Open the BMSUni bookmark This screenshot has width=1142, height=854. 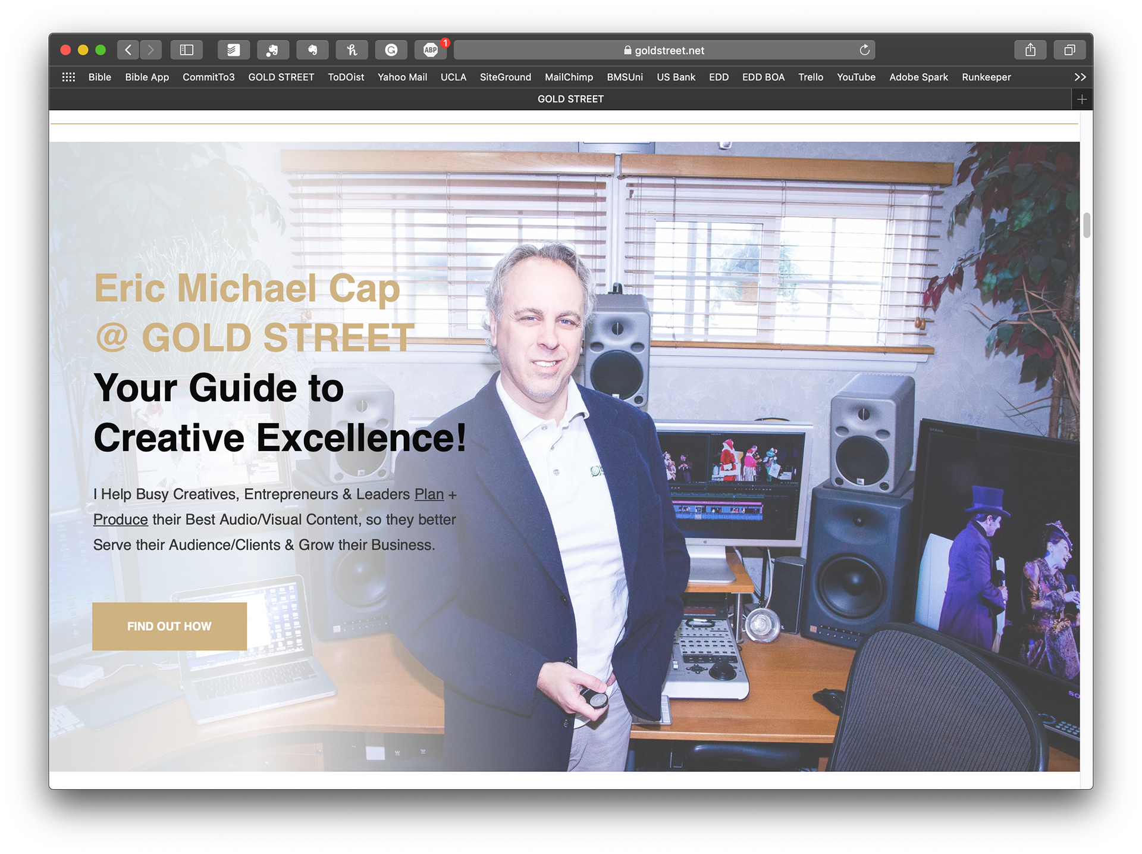coord(625,77)
